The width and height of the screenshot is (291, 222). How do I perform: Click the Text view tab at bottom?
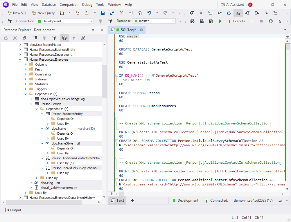118,201
